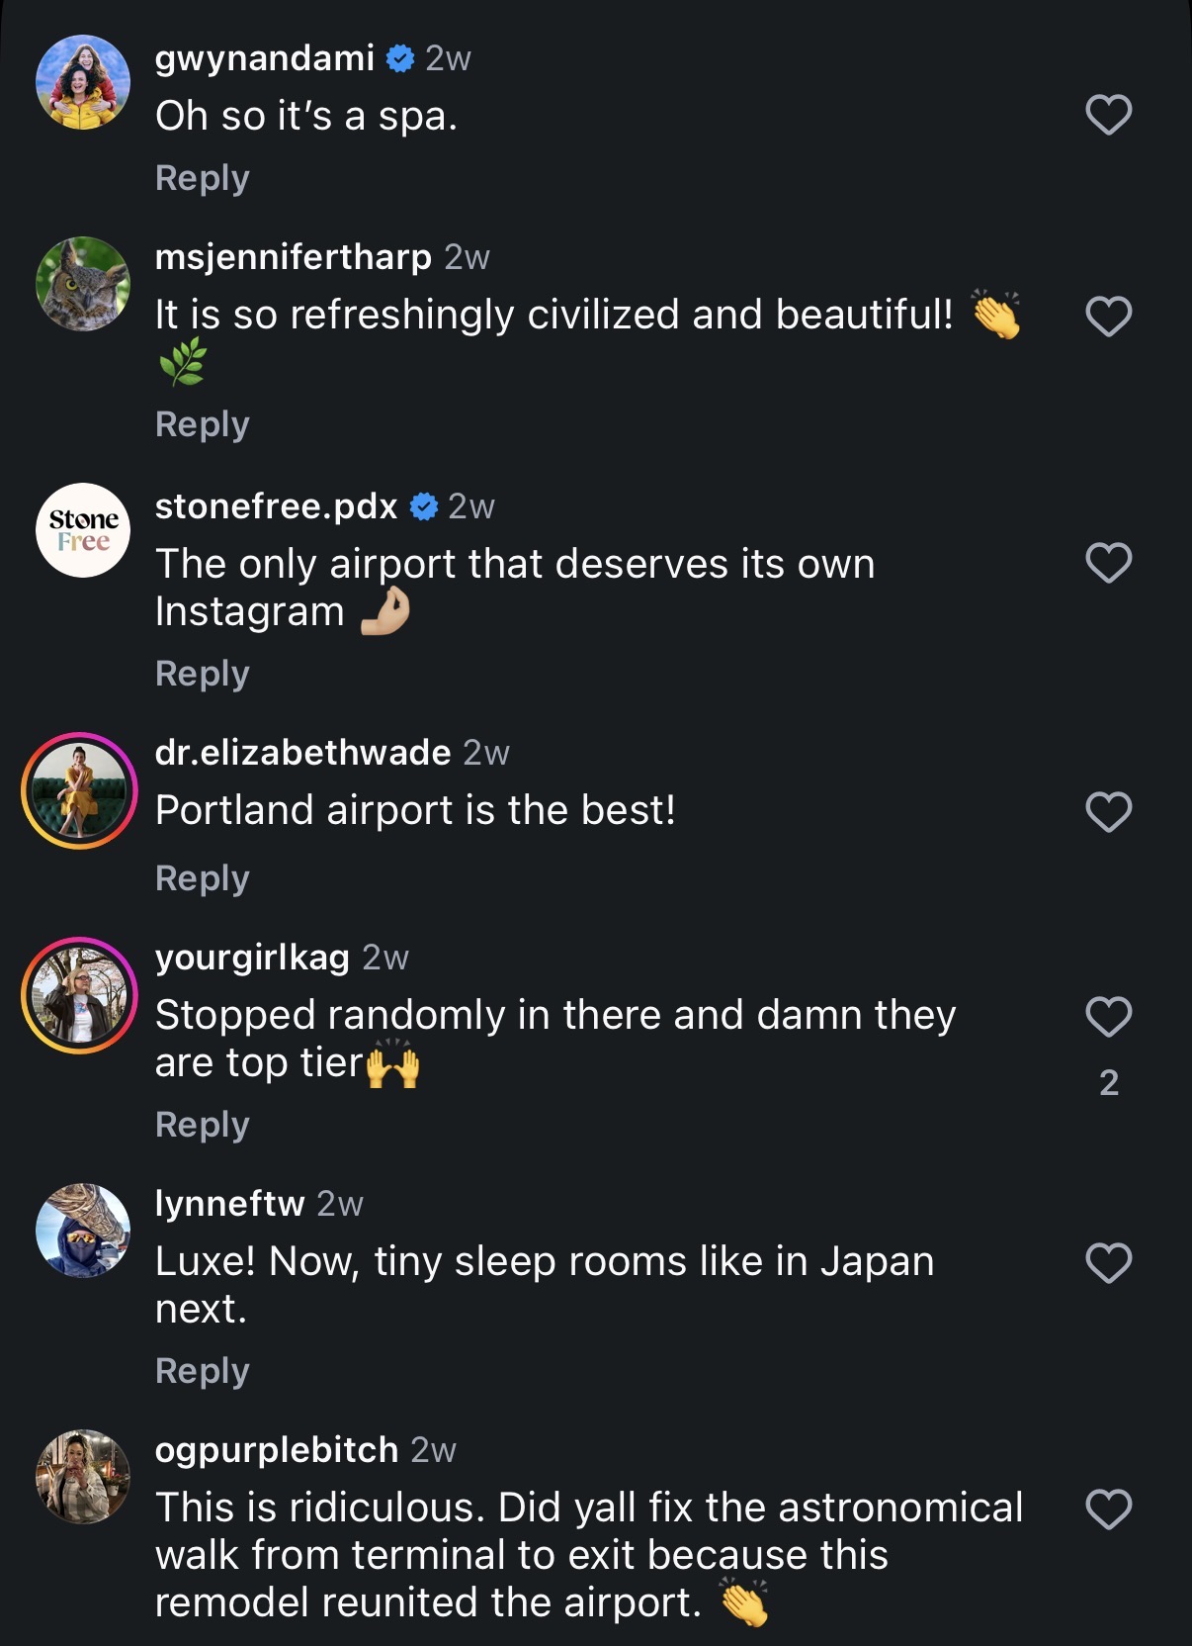Like yourgirlkag's top tier comment

(x=1108, y=1017)
